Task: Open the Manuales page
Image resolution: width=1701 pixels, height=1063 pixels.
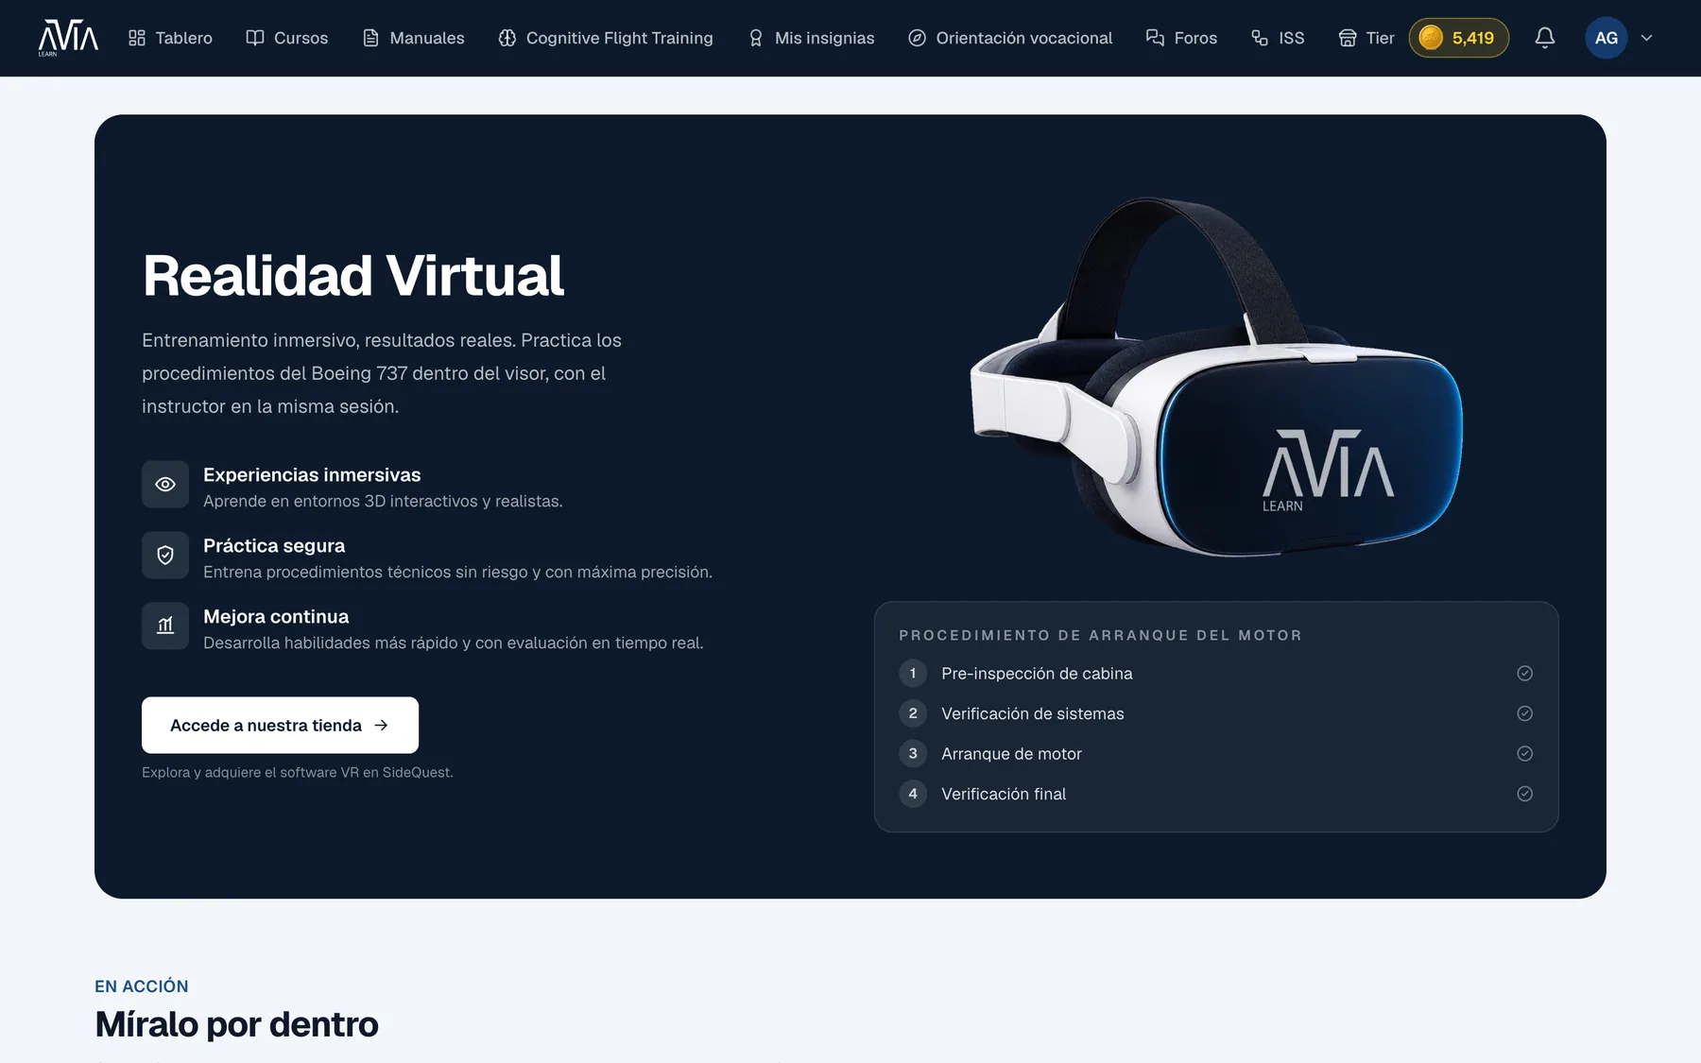Action: (x=413, y=38)
